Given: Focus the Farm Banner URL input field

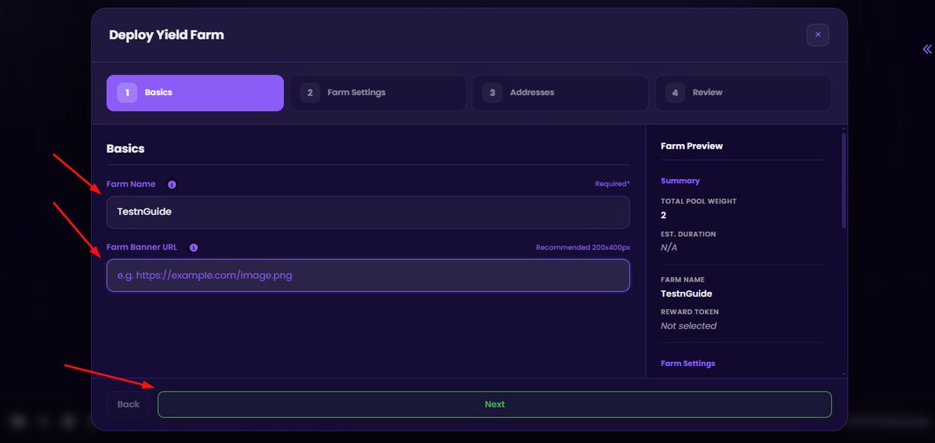Looking at the screenshot, I should pyautogui.click(x=368, y=275).
